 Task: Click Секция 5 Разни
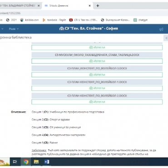tap(44, 143)
